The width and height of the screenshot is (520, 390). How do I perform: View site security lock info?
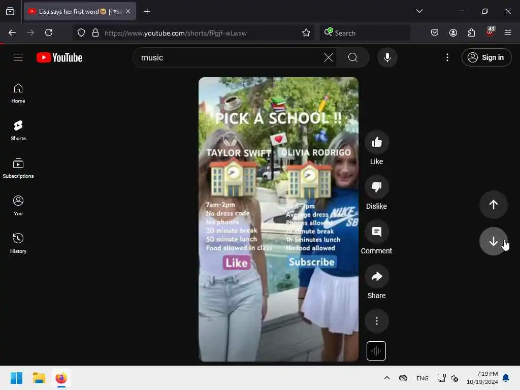[95, 32]
